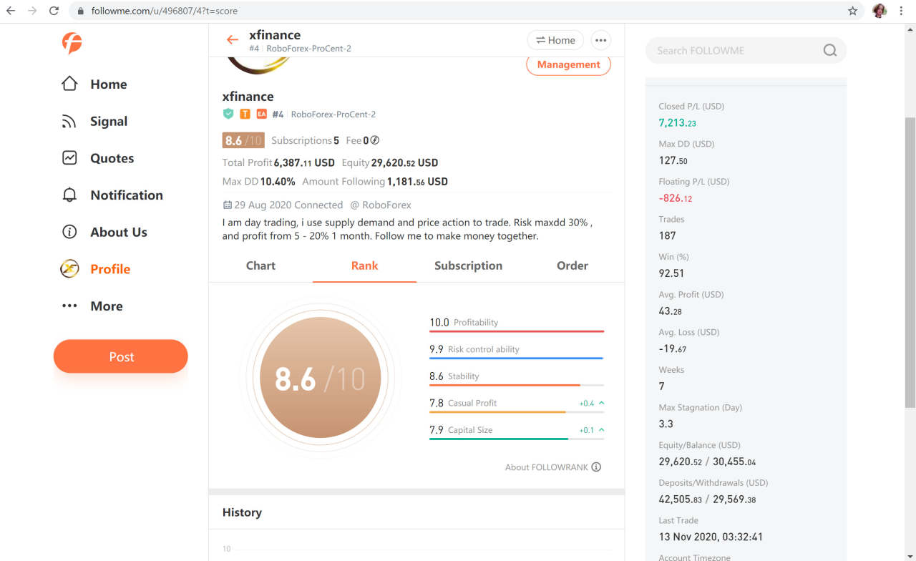Click the Risk control ability bar
Screen dimensions: 916x561
pos(517,358)
